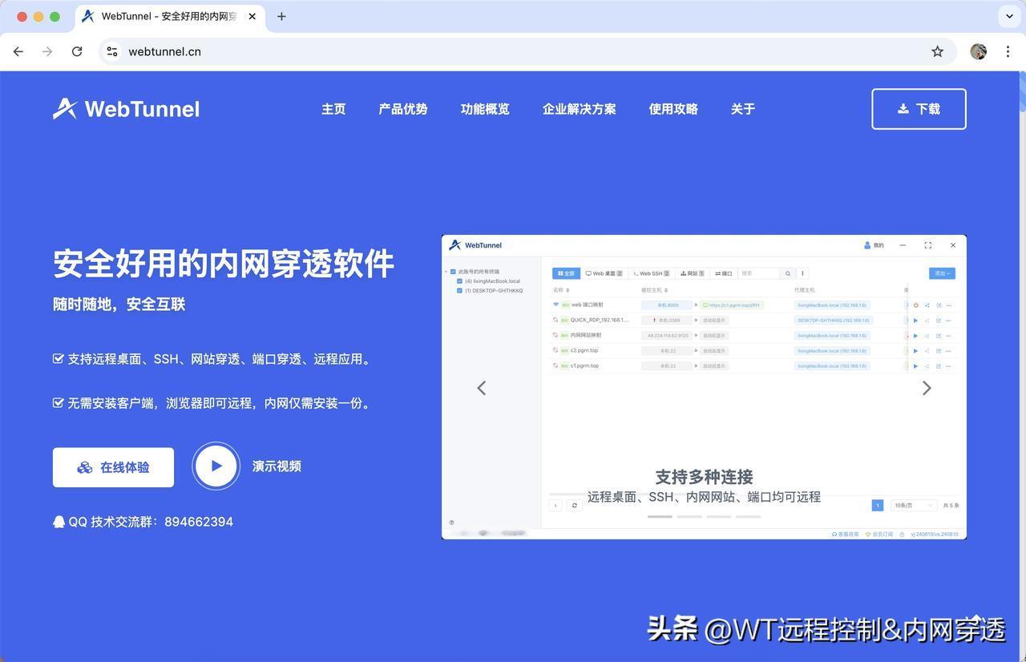Click the edit icon on the 内网网站映射 row

click(939, 335)
